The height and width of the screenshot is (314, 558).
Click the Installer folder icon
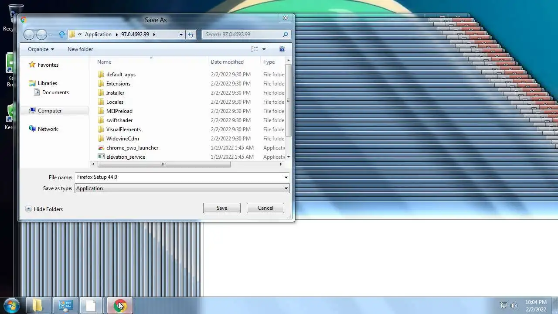coord(101,93)
